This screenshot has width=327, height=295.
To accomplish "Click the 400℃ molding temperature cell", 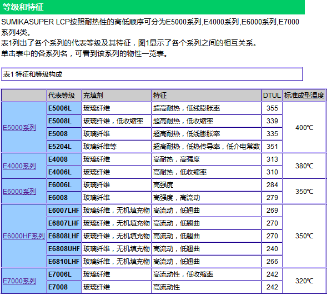I will pos(304,127).
